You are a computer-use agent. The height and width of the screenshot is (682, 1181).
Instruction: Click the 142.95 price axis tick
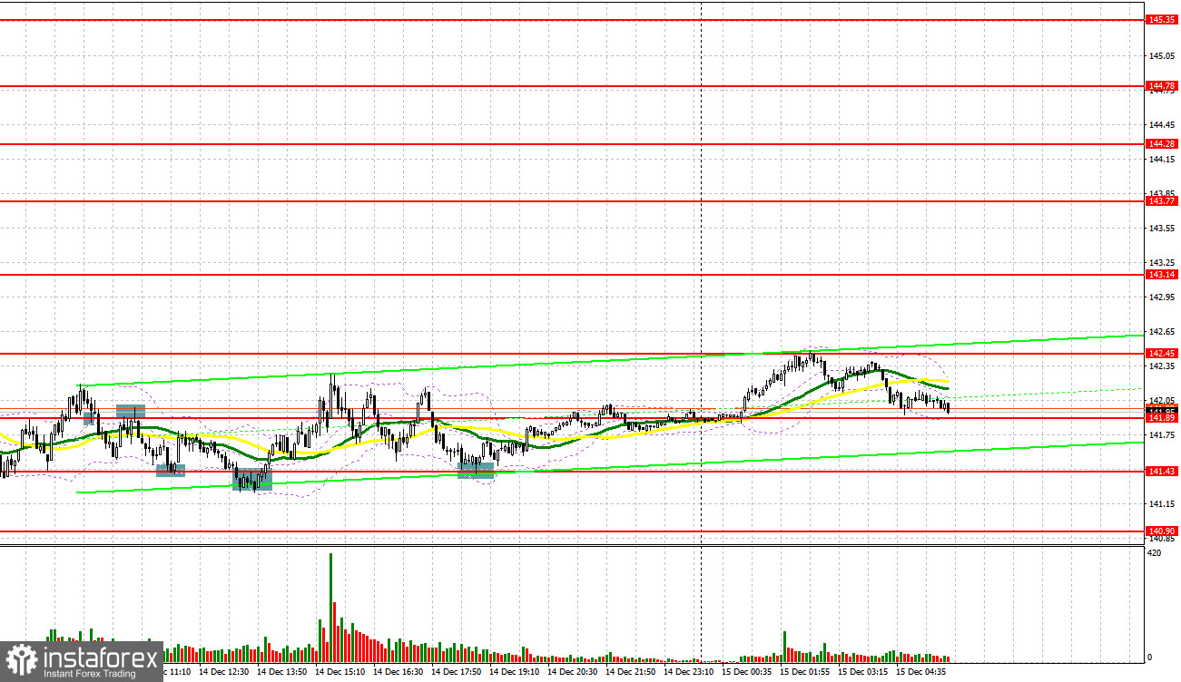coord(1161,297)
